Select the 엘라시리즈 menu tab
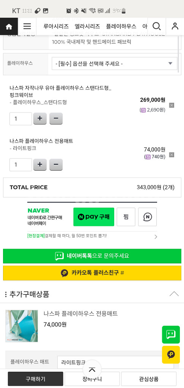 coord(87,26)
